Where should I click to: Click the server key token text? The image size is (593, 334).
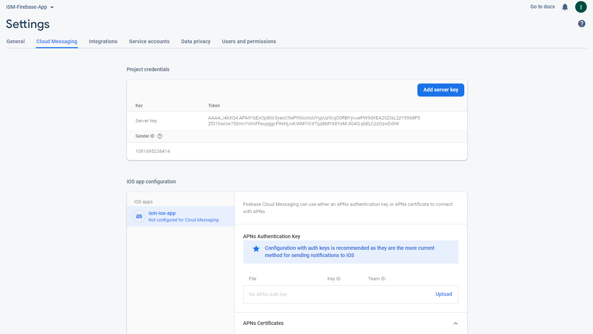point(314,121)
